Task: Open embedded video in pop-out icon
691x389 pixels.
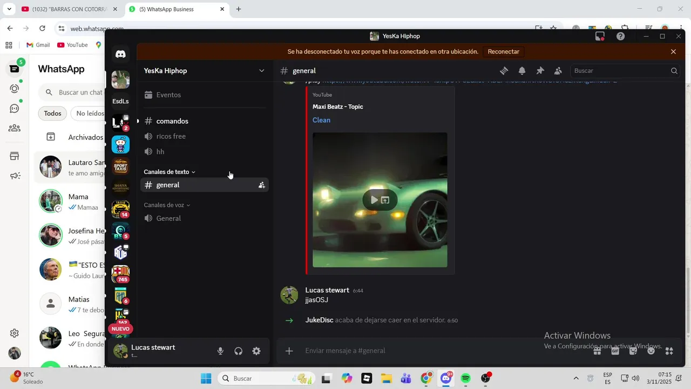Action: (385, 200)
